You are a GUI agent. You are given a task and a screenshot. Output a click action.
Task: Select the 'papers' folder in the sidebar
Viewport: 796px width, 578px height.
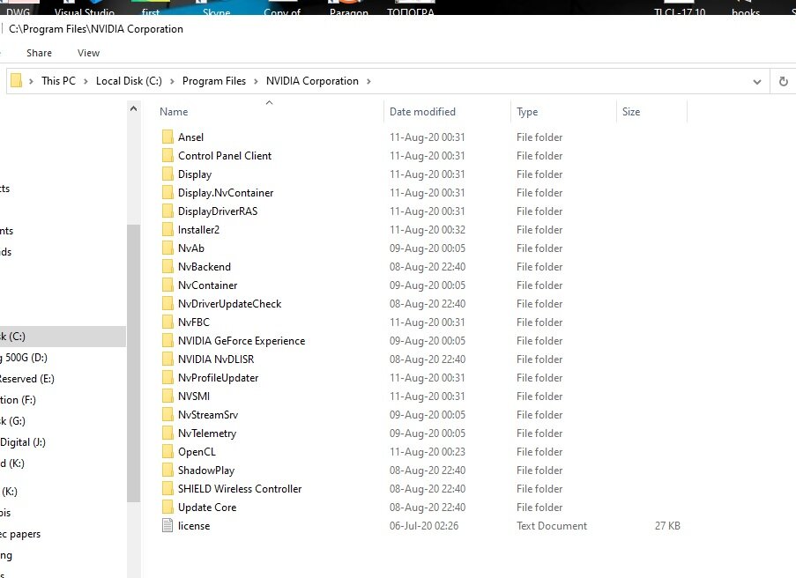[20, 534]
